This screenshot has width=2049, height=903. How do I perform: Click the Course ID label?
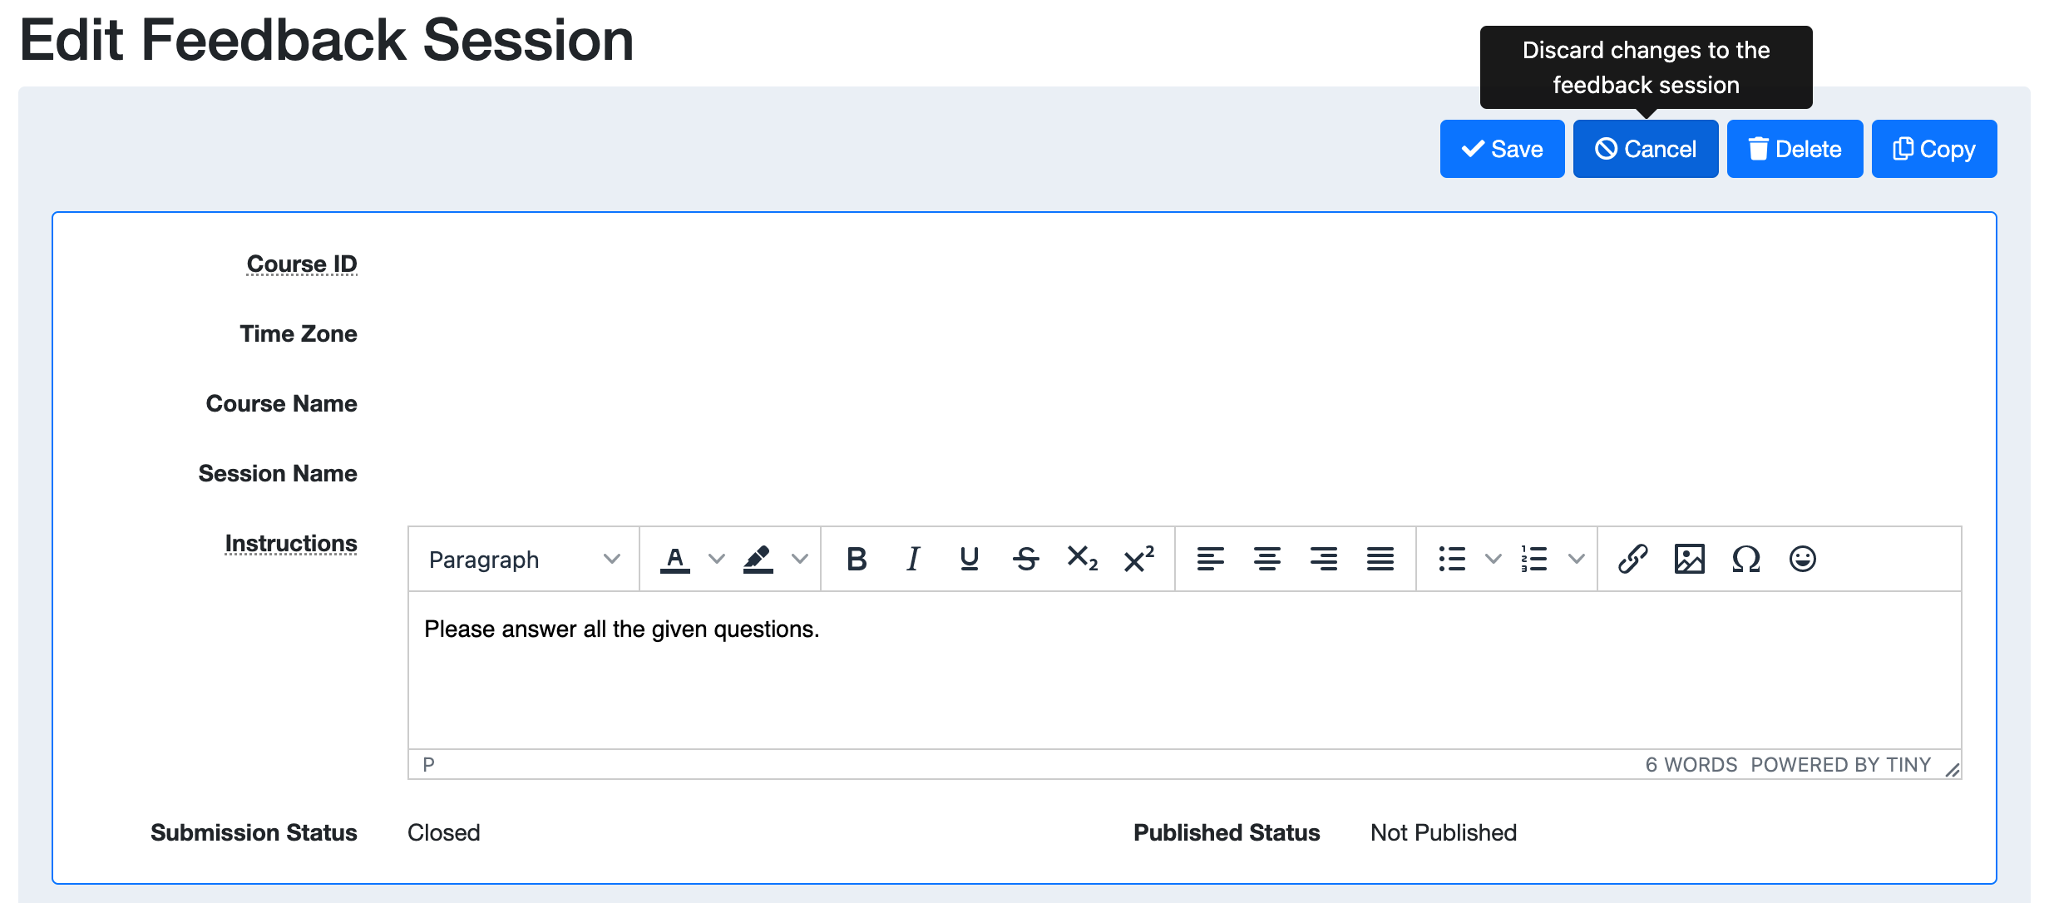(x=302, y=264)
